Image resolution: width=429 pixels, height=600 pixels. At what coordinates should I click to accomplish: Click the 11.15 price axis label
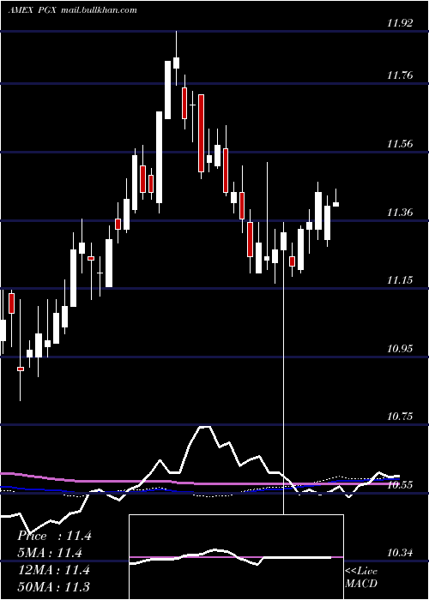(x=400, y=280)
